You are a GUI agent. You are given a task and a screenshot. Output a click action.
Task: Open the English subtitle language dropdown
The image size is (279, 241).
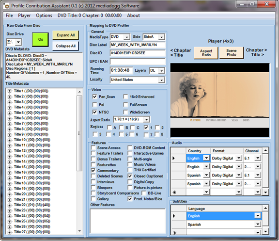258,216
